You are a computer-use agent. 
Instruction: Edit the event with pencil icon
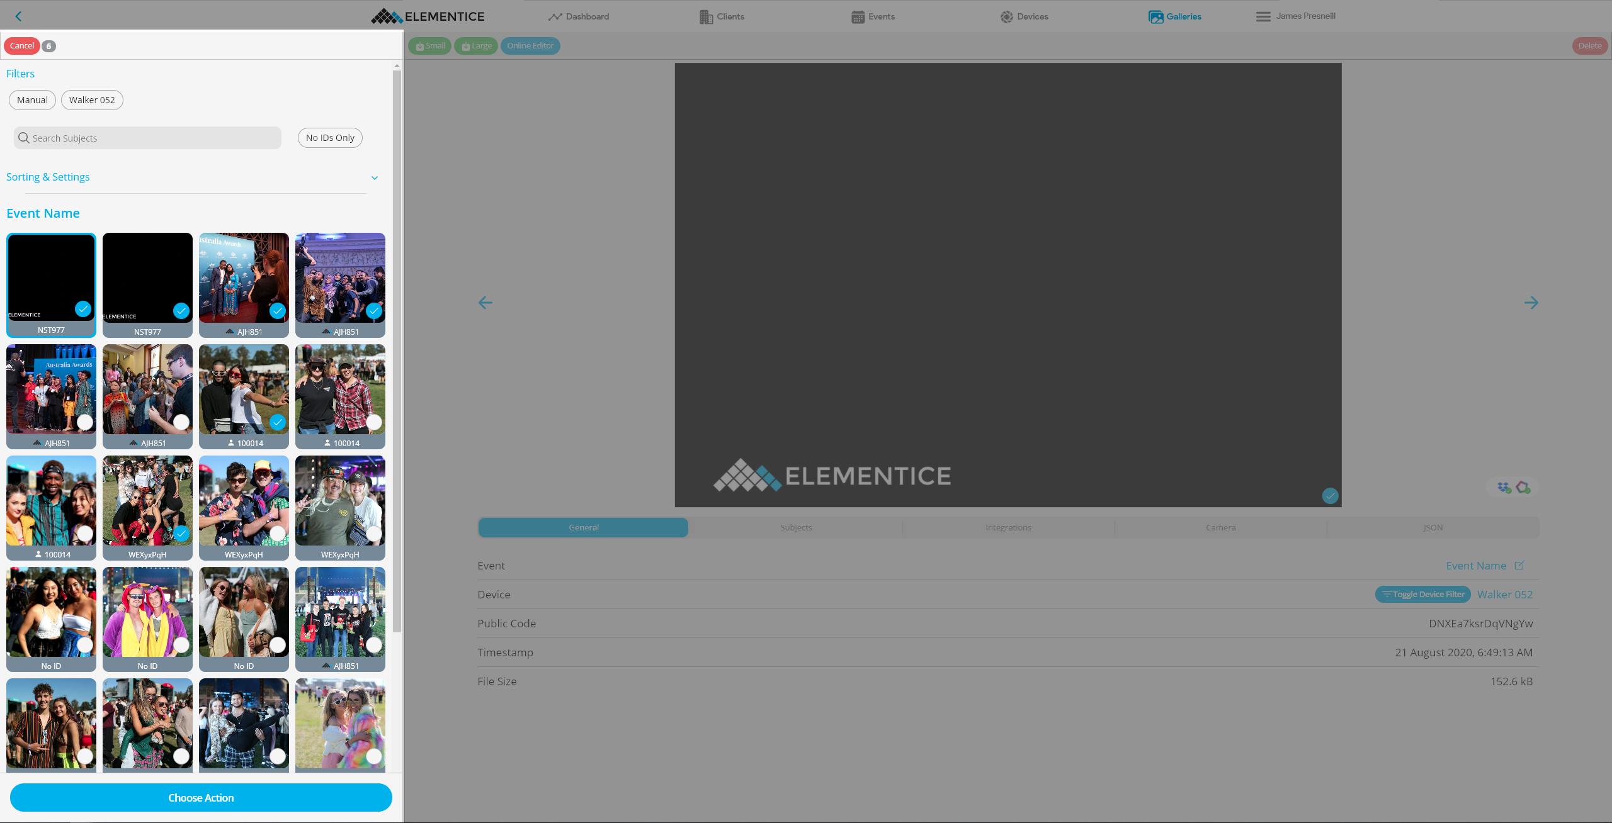point(1519,565)
